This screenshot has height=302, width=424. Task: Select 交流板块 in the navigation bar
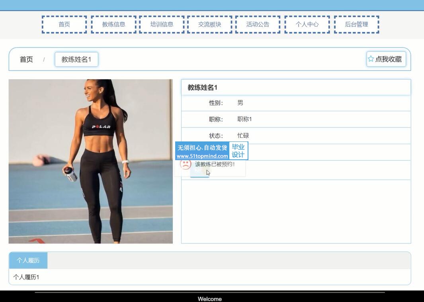[209, 24]
